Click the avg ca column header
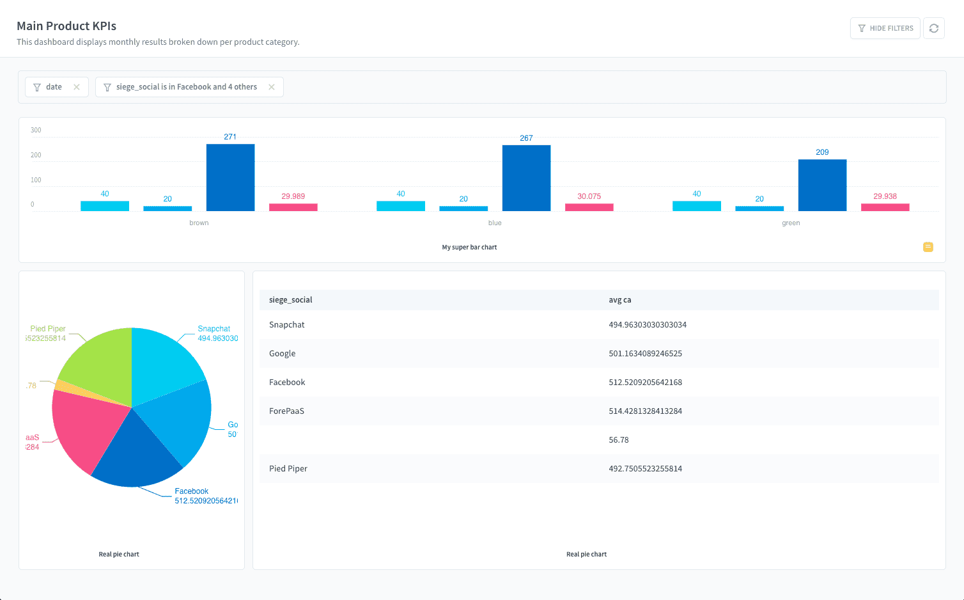 620,299
